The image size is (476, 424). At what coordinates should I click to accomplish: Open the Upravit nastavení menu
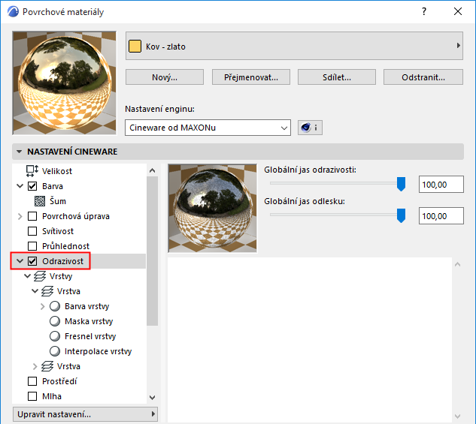point(85,414)
